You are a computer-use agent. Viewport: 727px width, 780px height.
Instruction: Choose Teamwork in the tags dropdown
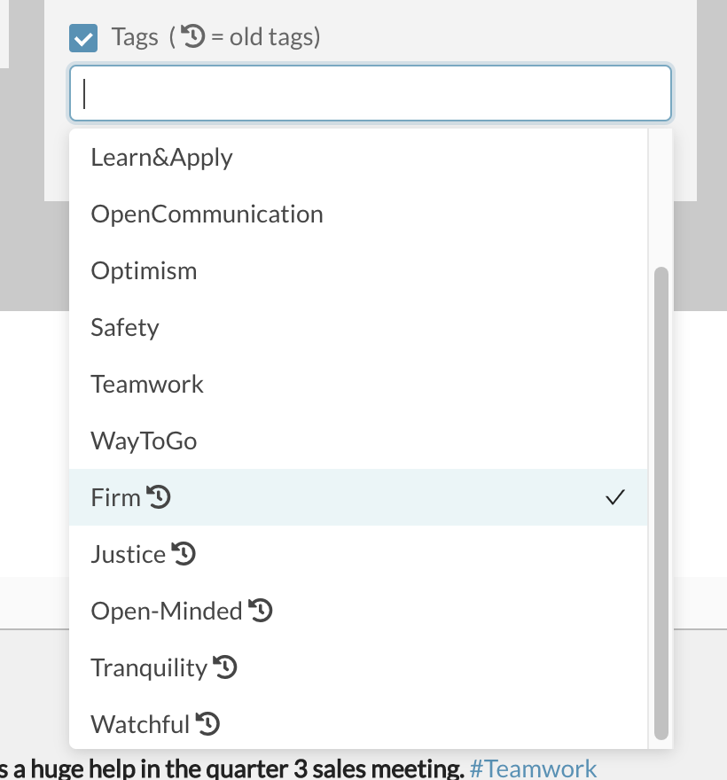pyautogui.click(x=358, y=384)
